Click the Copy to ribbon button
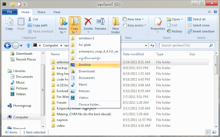Screen dimensions: 220x137 coord(75,25)
